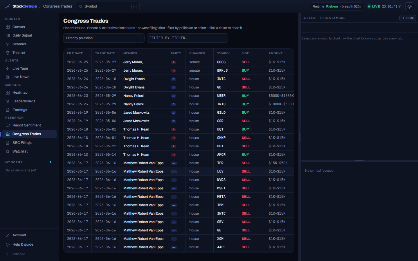The image size is (418, 261).
Task: Click Matthew Robert Van Epps in META row
Action: (x=143, y=197)
